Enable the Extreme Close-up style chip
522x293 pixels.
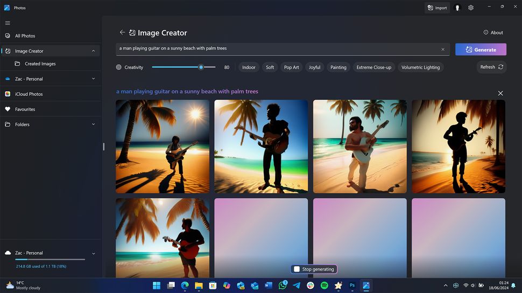coord(373,68)
